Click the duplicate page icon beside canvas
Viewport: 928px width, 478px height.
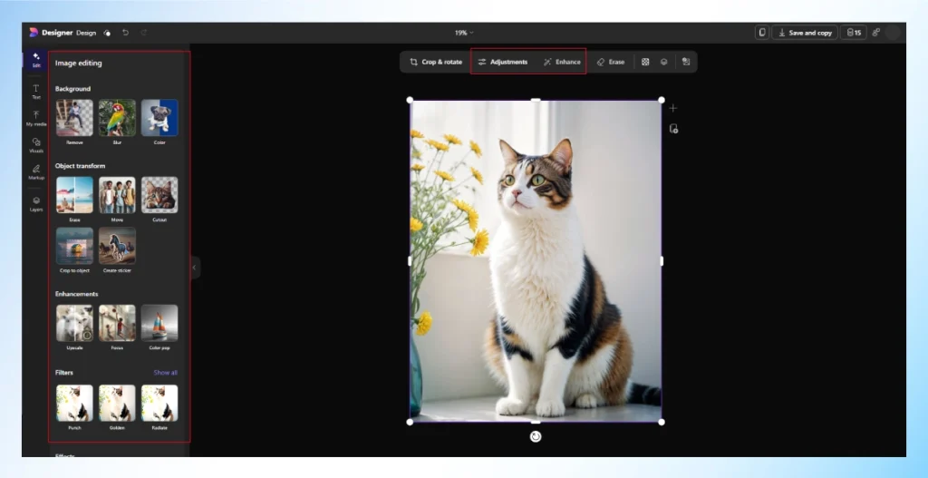673,129
